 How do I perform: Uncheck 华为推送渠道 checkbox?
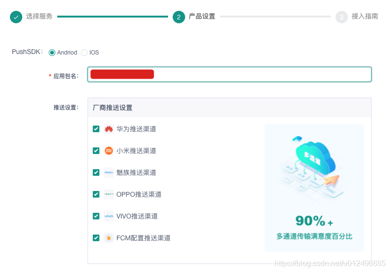click(96, 129)
